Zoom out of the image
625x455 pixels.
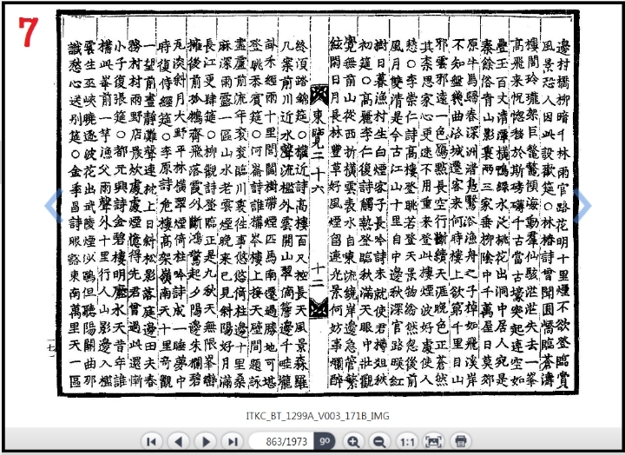[x=379, y=441]
